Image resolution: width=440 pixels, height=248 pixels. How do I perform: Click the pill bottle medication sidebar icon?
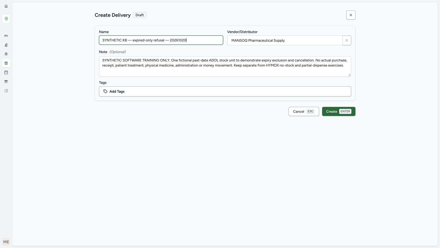pyautogui.click(x=6, y=54)
